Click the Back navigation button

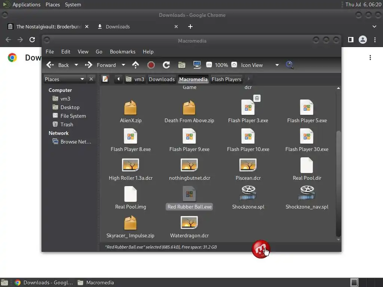point(58,65)
